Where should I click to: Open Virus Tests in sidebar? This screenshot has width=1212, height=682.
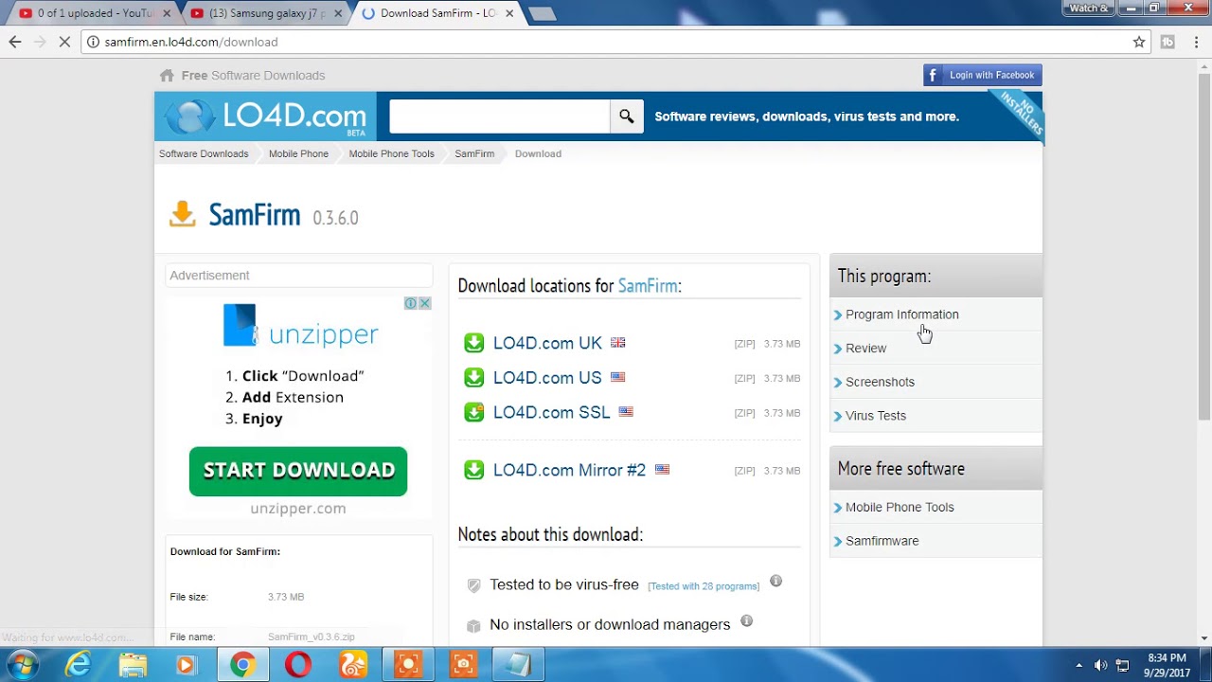875,416
